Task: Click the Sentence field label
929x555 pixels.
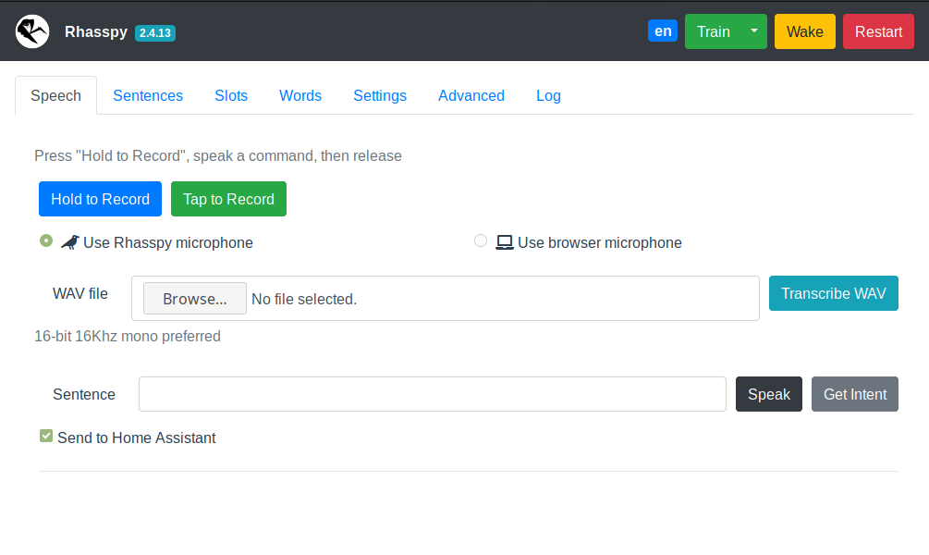Action: (84, 394)
